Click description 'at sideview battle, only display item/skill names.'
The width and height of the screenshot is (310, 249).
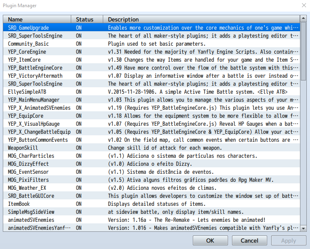point(176,212)
